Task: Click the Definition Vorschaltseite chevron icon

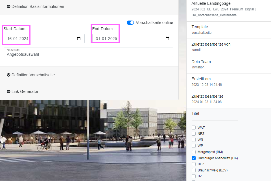Action: [8, 75]
